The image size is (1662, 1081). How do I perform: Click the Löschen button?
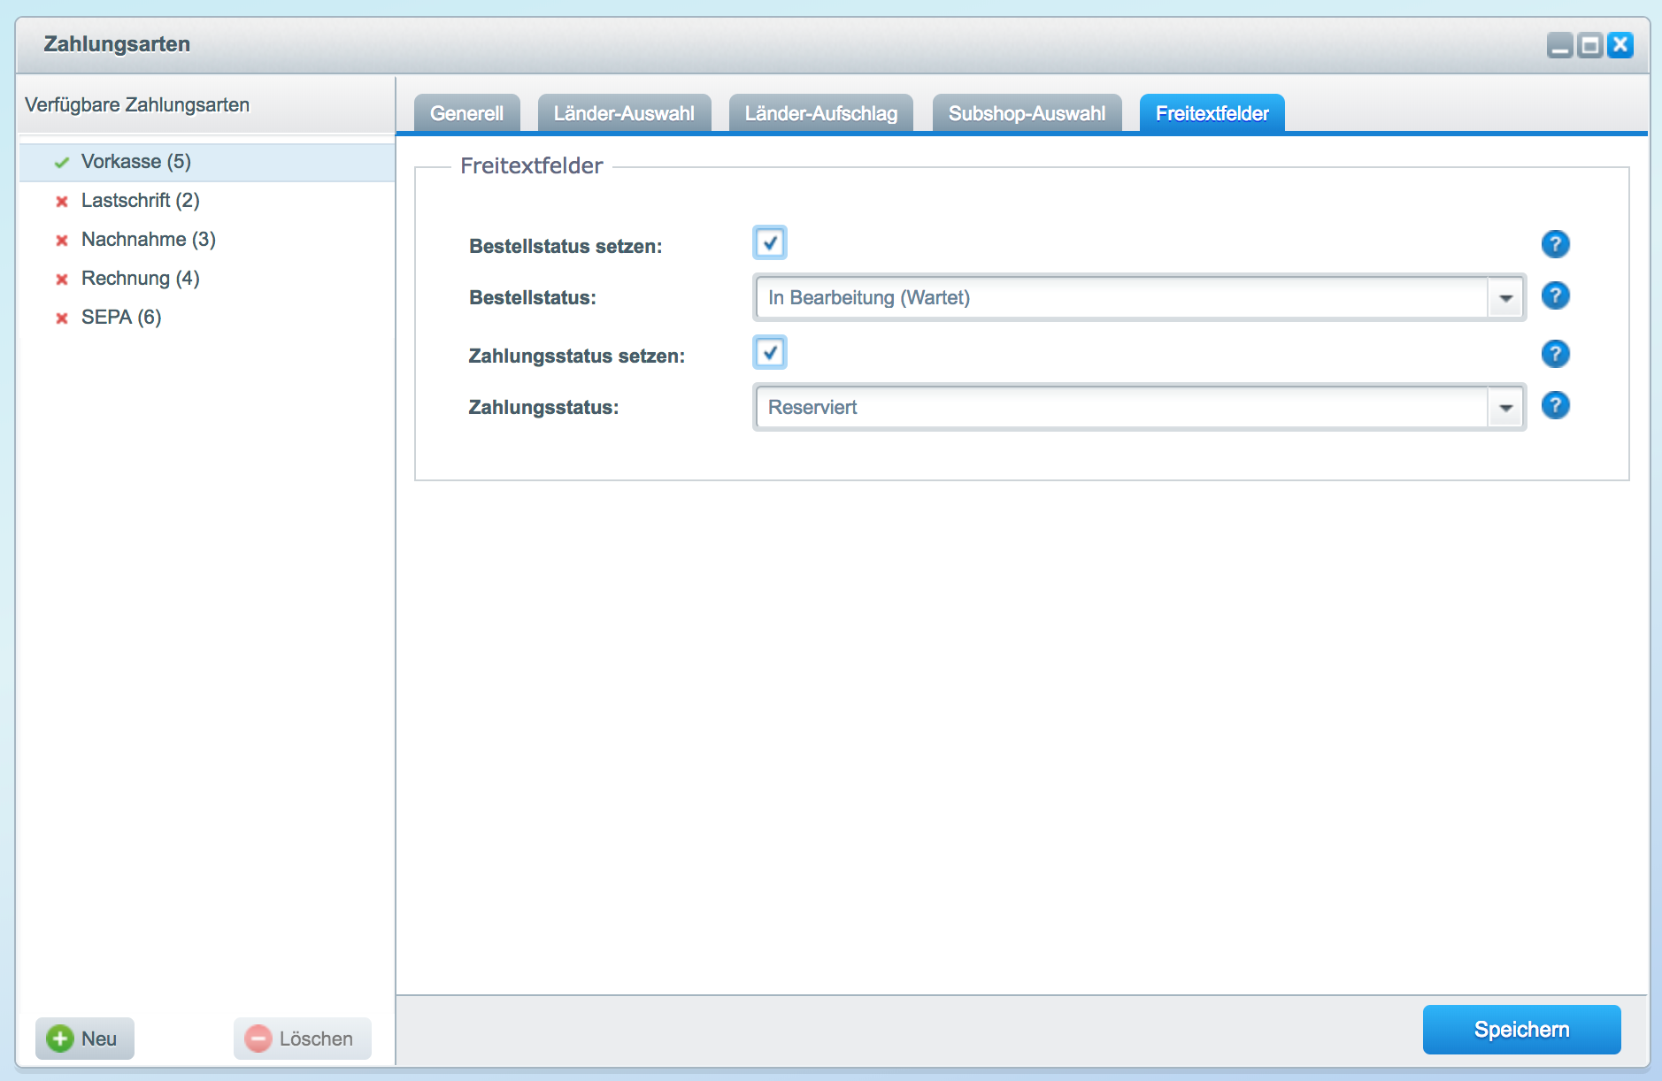(303, 1039)
